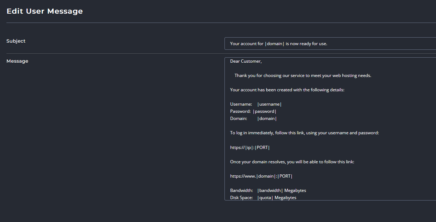The height and width of the screenshot is (222, 436).
Task: Click the Subject input field
Action: point(330,44)
